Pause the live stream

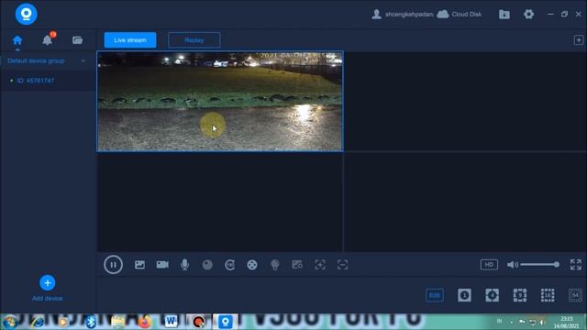click(113, 265)
